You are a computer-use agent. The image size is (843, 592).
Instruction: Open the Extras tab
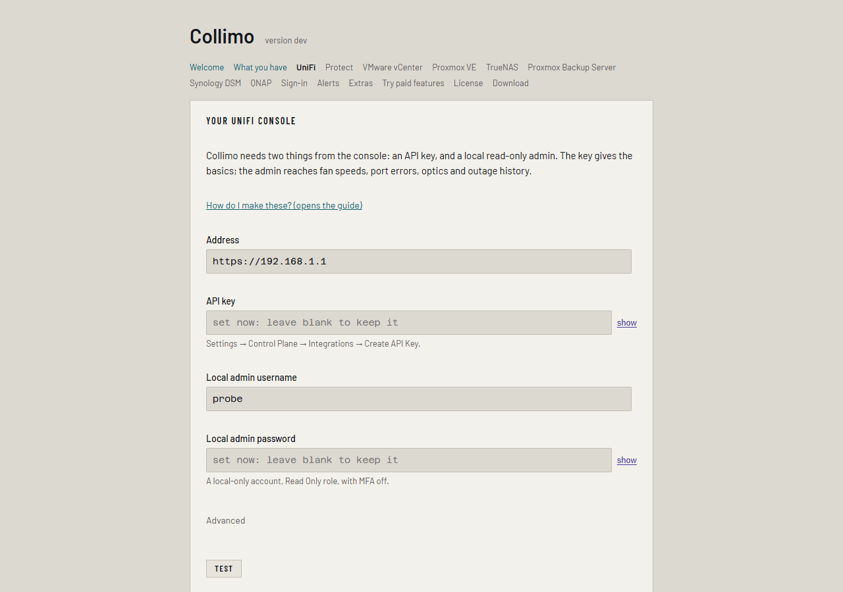tap(361, 83)
